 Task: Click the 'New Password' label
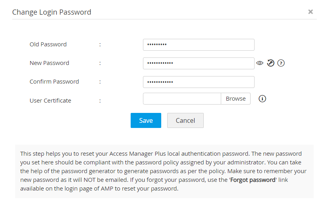[x=49, y=63]
